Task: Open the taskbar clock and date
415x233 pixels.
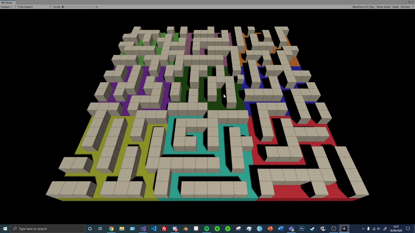Action: coord(396,229)
